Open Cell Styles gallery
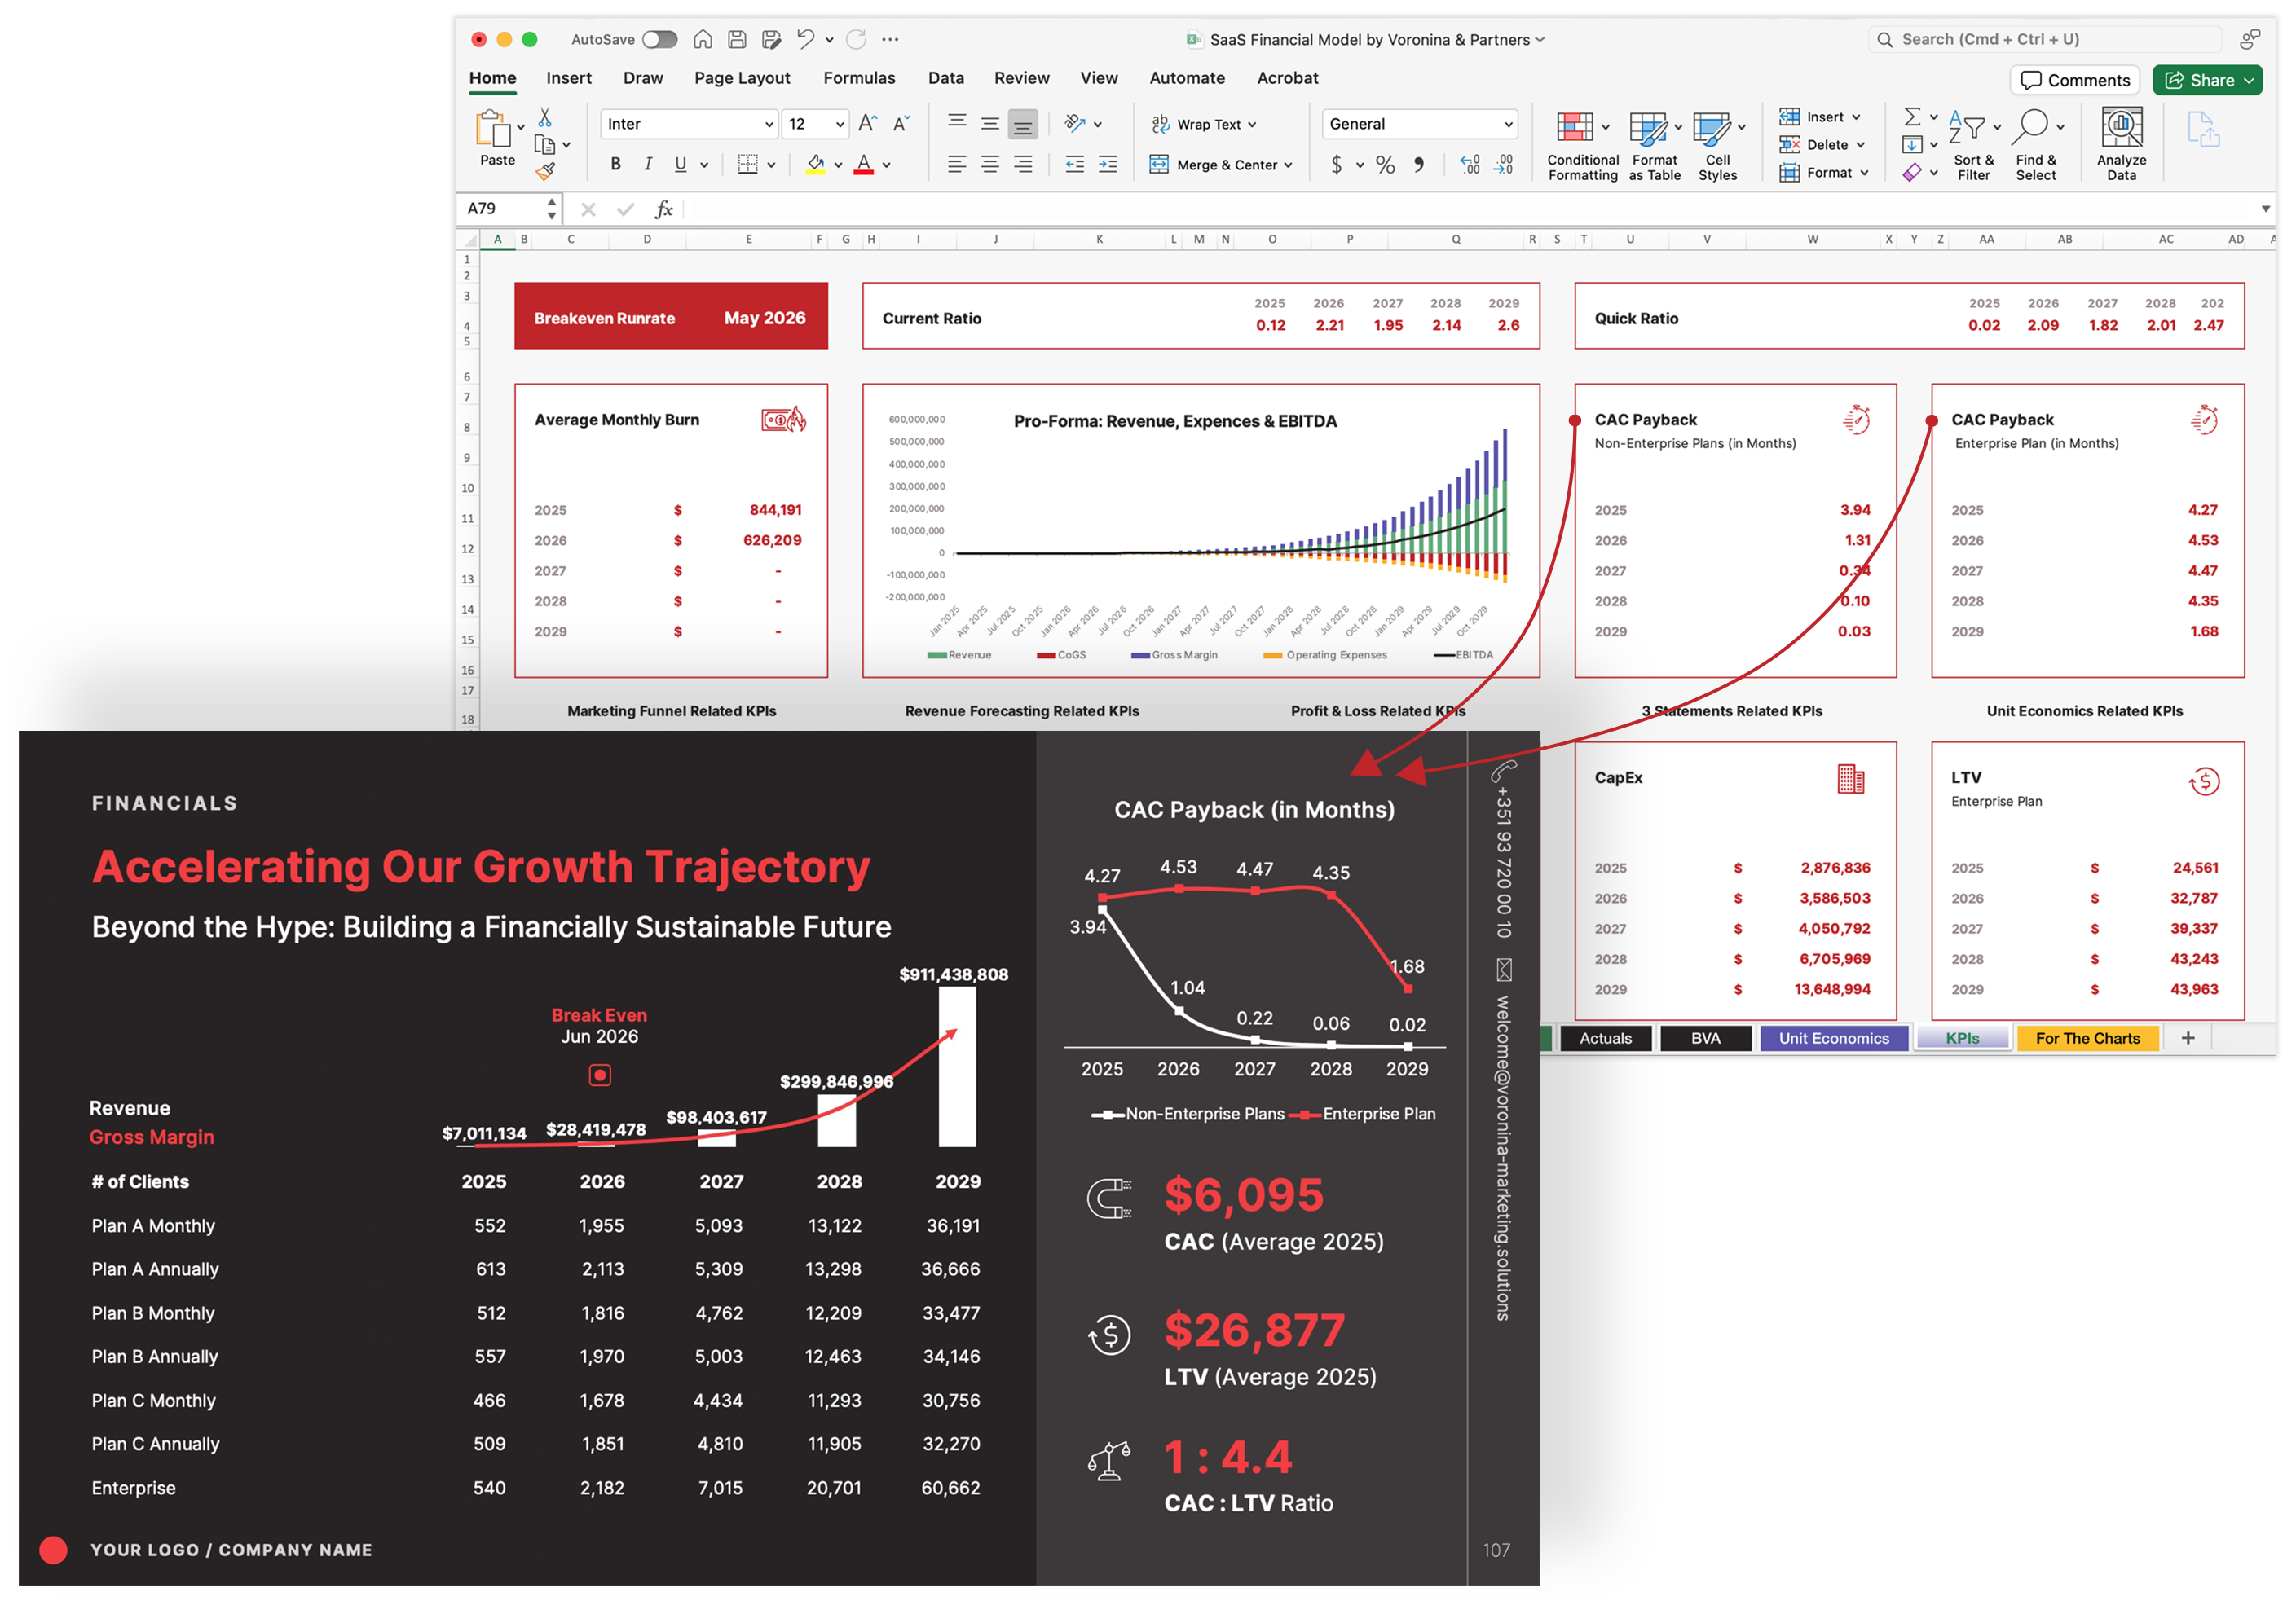Viewport: 2296px width, 1601px height. tap(1717, 145)
